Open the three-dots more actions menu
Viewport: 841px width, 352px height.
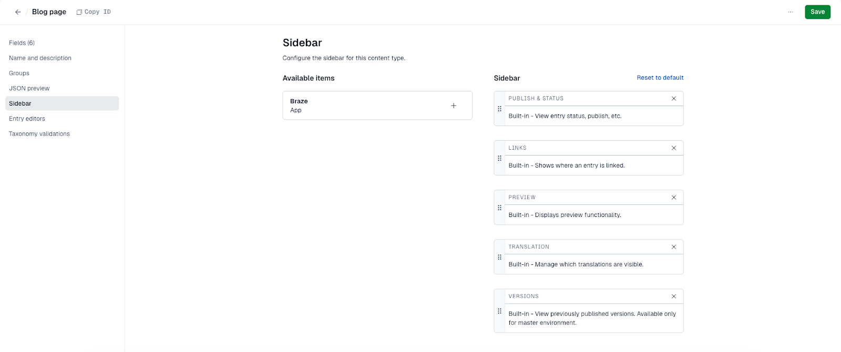point(791,12)
